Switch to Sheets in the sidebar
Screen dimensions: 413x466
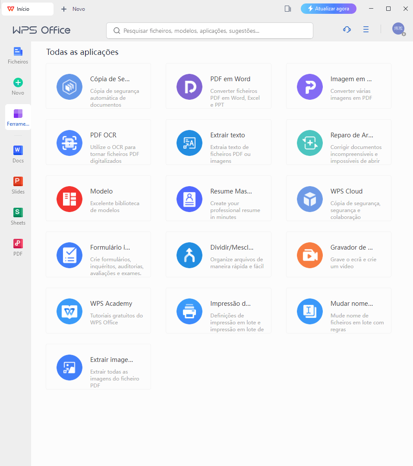coord(18,216)
